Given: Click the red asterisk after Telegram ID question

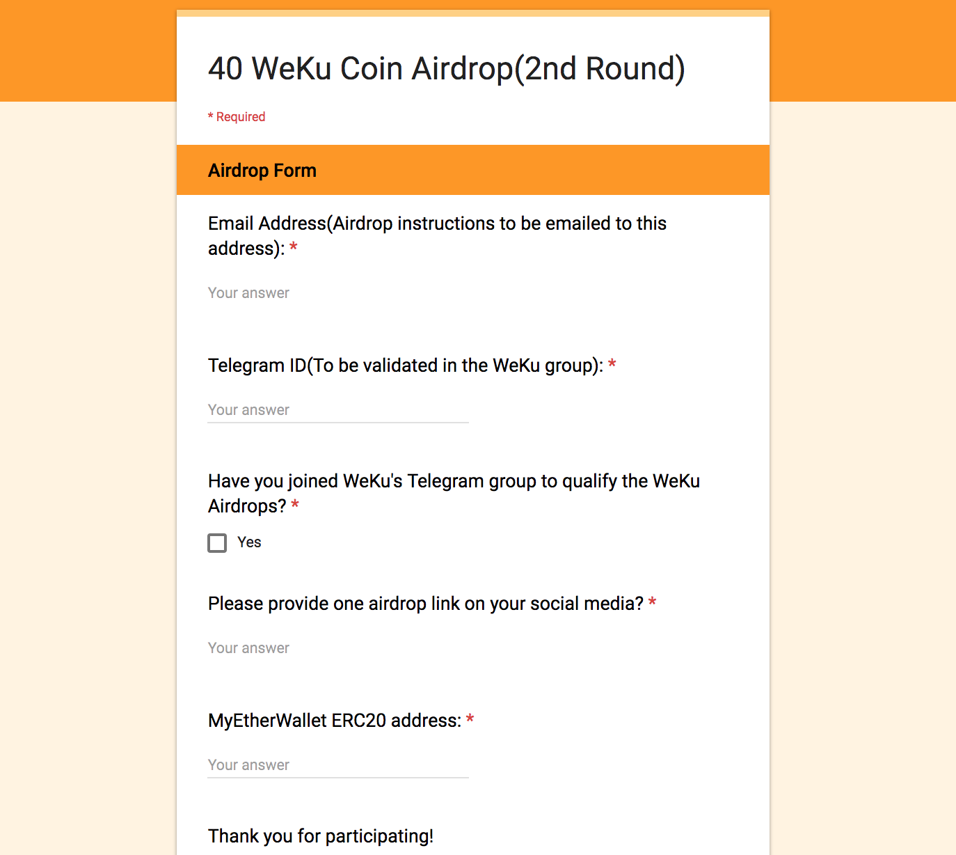Looking at the screenshot, I should click(x=612, y=364).
